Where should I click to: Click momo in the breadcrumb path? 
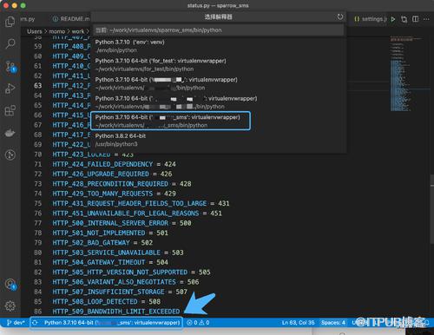click(x=57, y=31)
